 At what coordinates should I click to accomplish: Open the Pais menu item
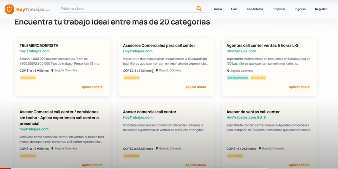pyautogui.click(x=234, y=9)
